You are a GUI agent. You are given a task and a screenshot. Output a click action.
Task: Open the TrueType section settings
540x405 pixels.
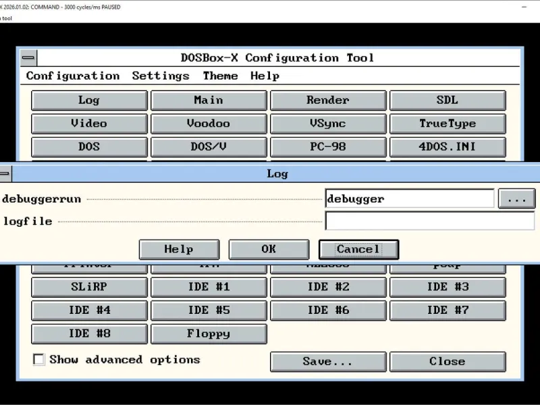[x=448, y=124]
